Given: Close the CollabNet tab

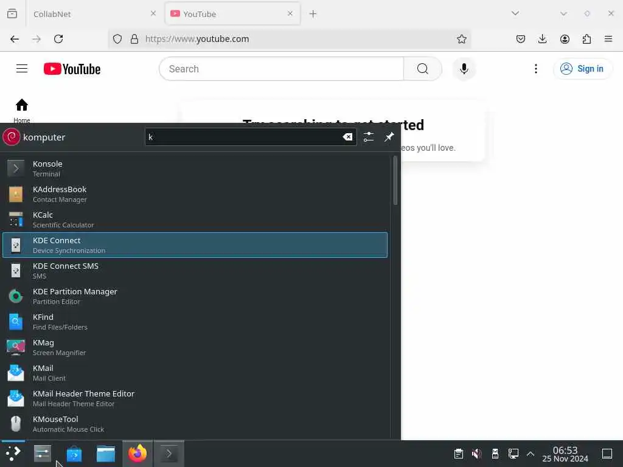Looking at the screenshot, I should [x=153, y=13].
